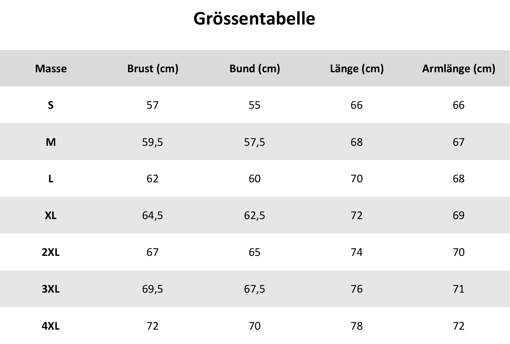Select the Masse column header
510x344 pixels.
coord(51,69)
